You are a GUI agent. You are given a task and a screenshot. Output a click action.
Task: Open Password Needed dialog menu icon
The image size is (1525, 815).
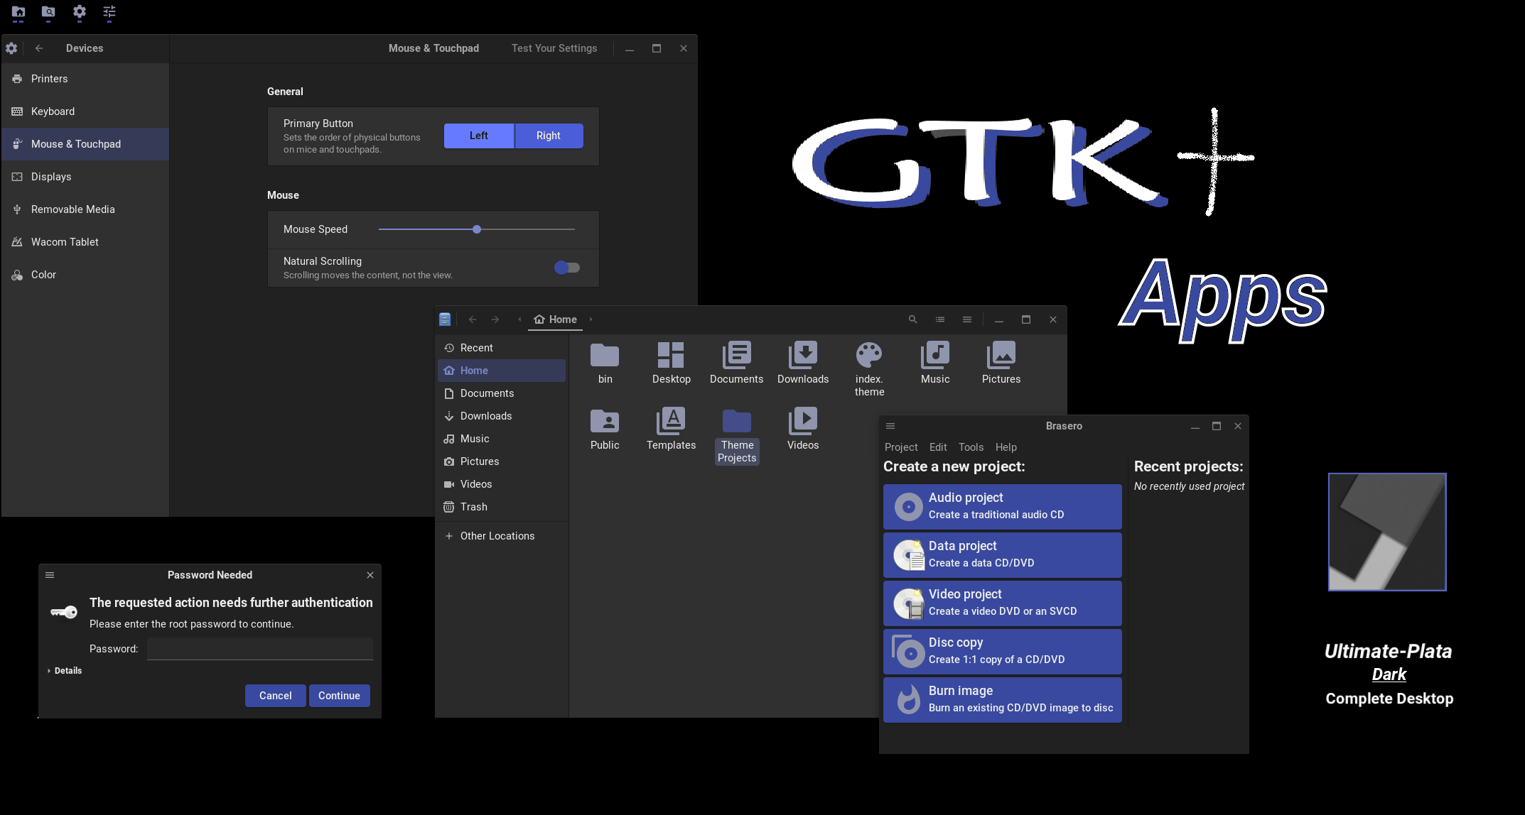[x=50, y=575]
